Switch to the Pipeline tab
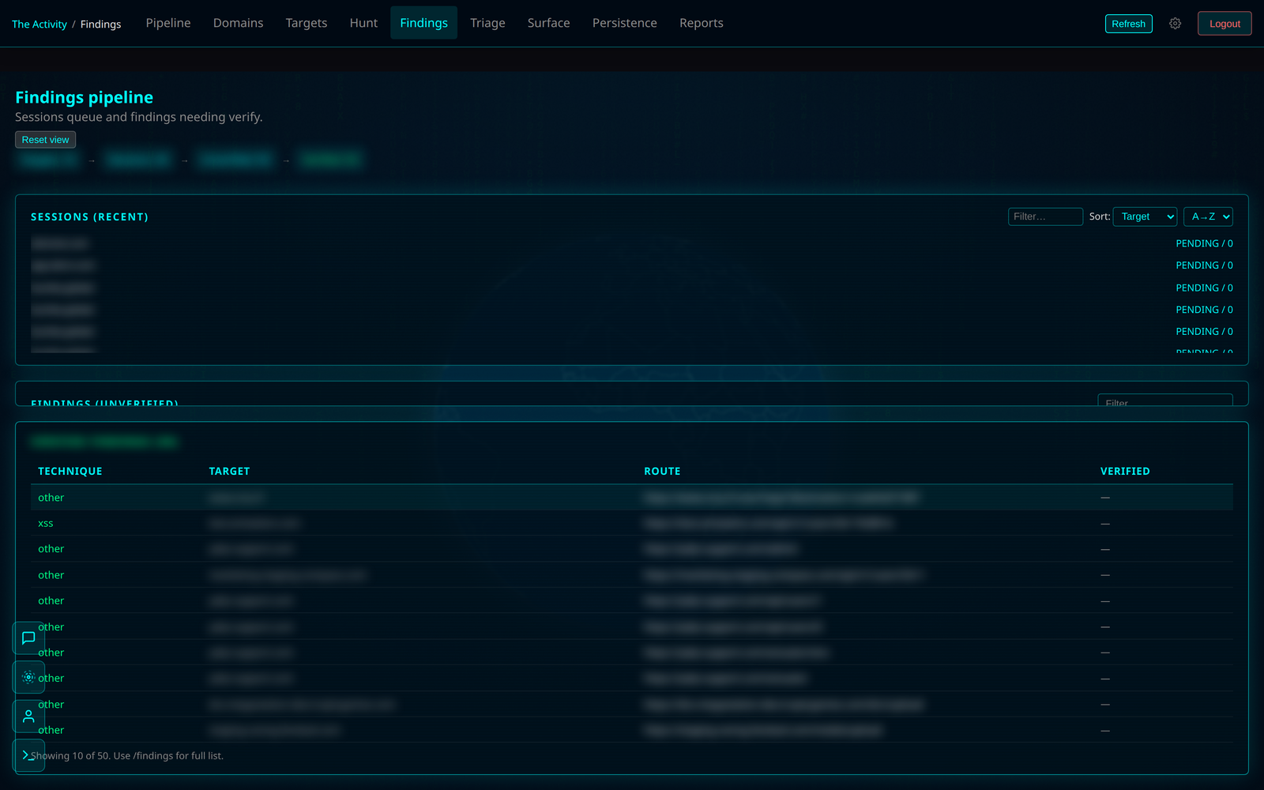Viewport: 1264px width, 790px height. pos(168,23)
